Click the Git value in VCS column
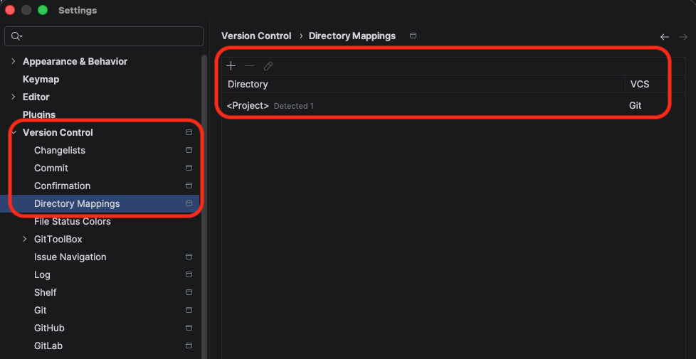Viewport: 696px width, 359px height. coord(636,106)
